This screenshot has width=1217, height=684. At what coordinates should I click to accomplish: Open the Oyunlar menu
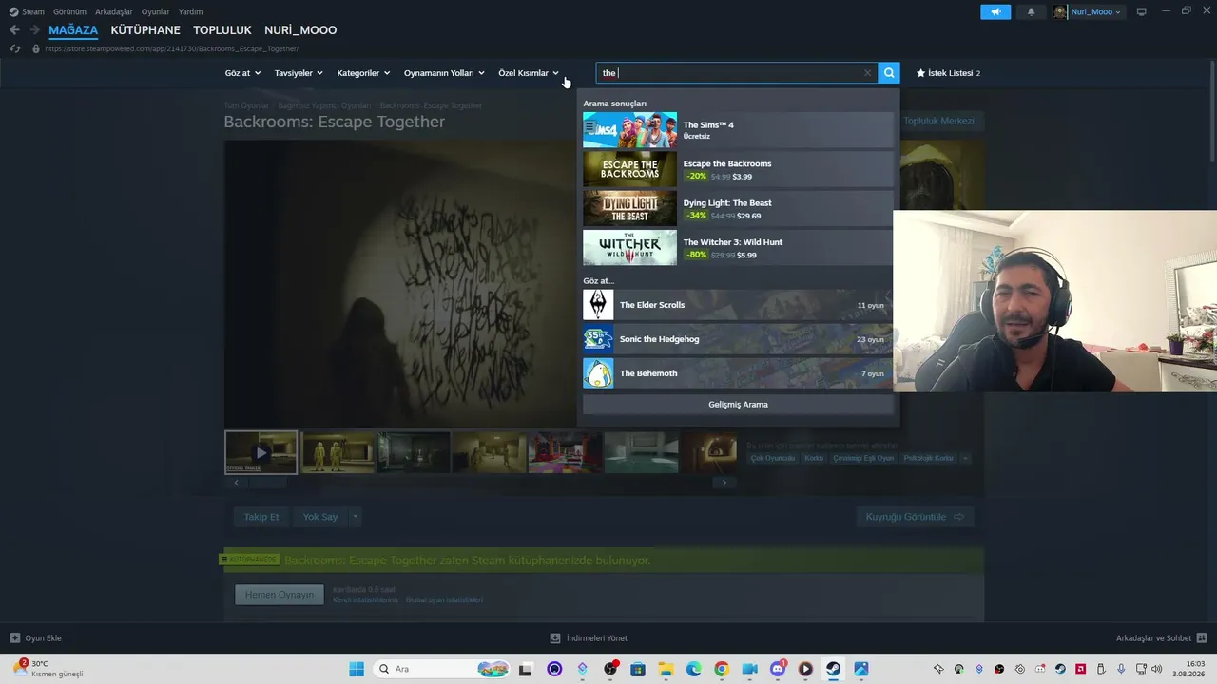pyautogui.click(x=156, y=11)
